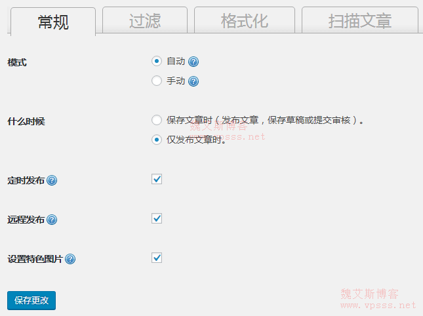Switch to the 常规 tab
Image resolution: width=423 pixels, height=316 pixels.
pos(53,22)
